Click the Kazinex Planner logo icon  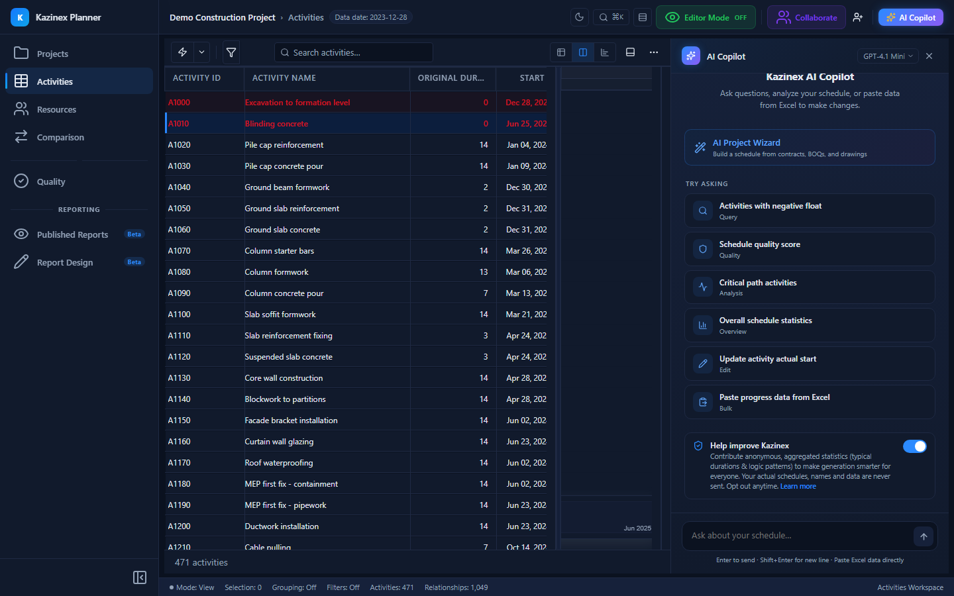20,17
